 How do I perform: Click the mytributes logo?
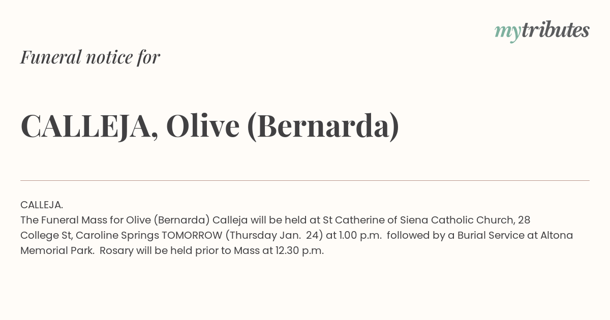542,31
